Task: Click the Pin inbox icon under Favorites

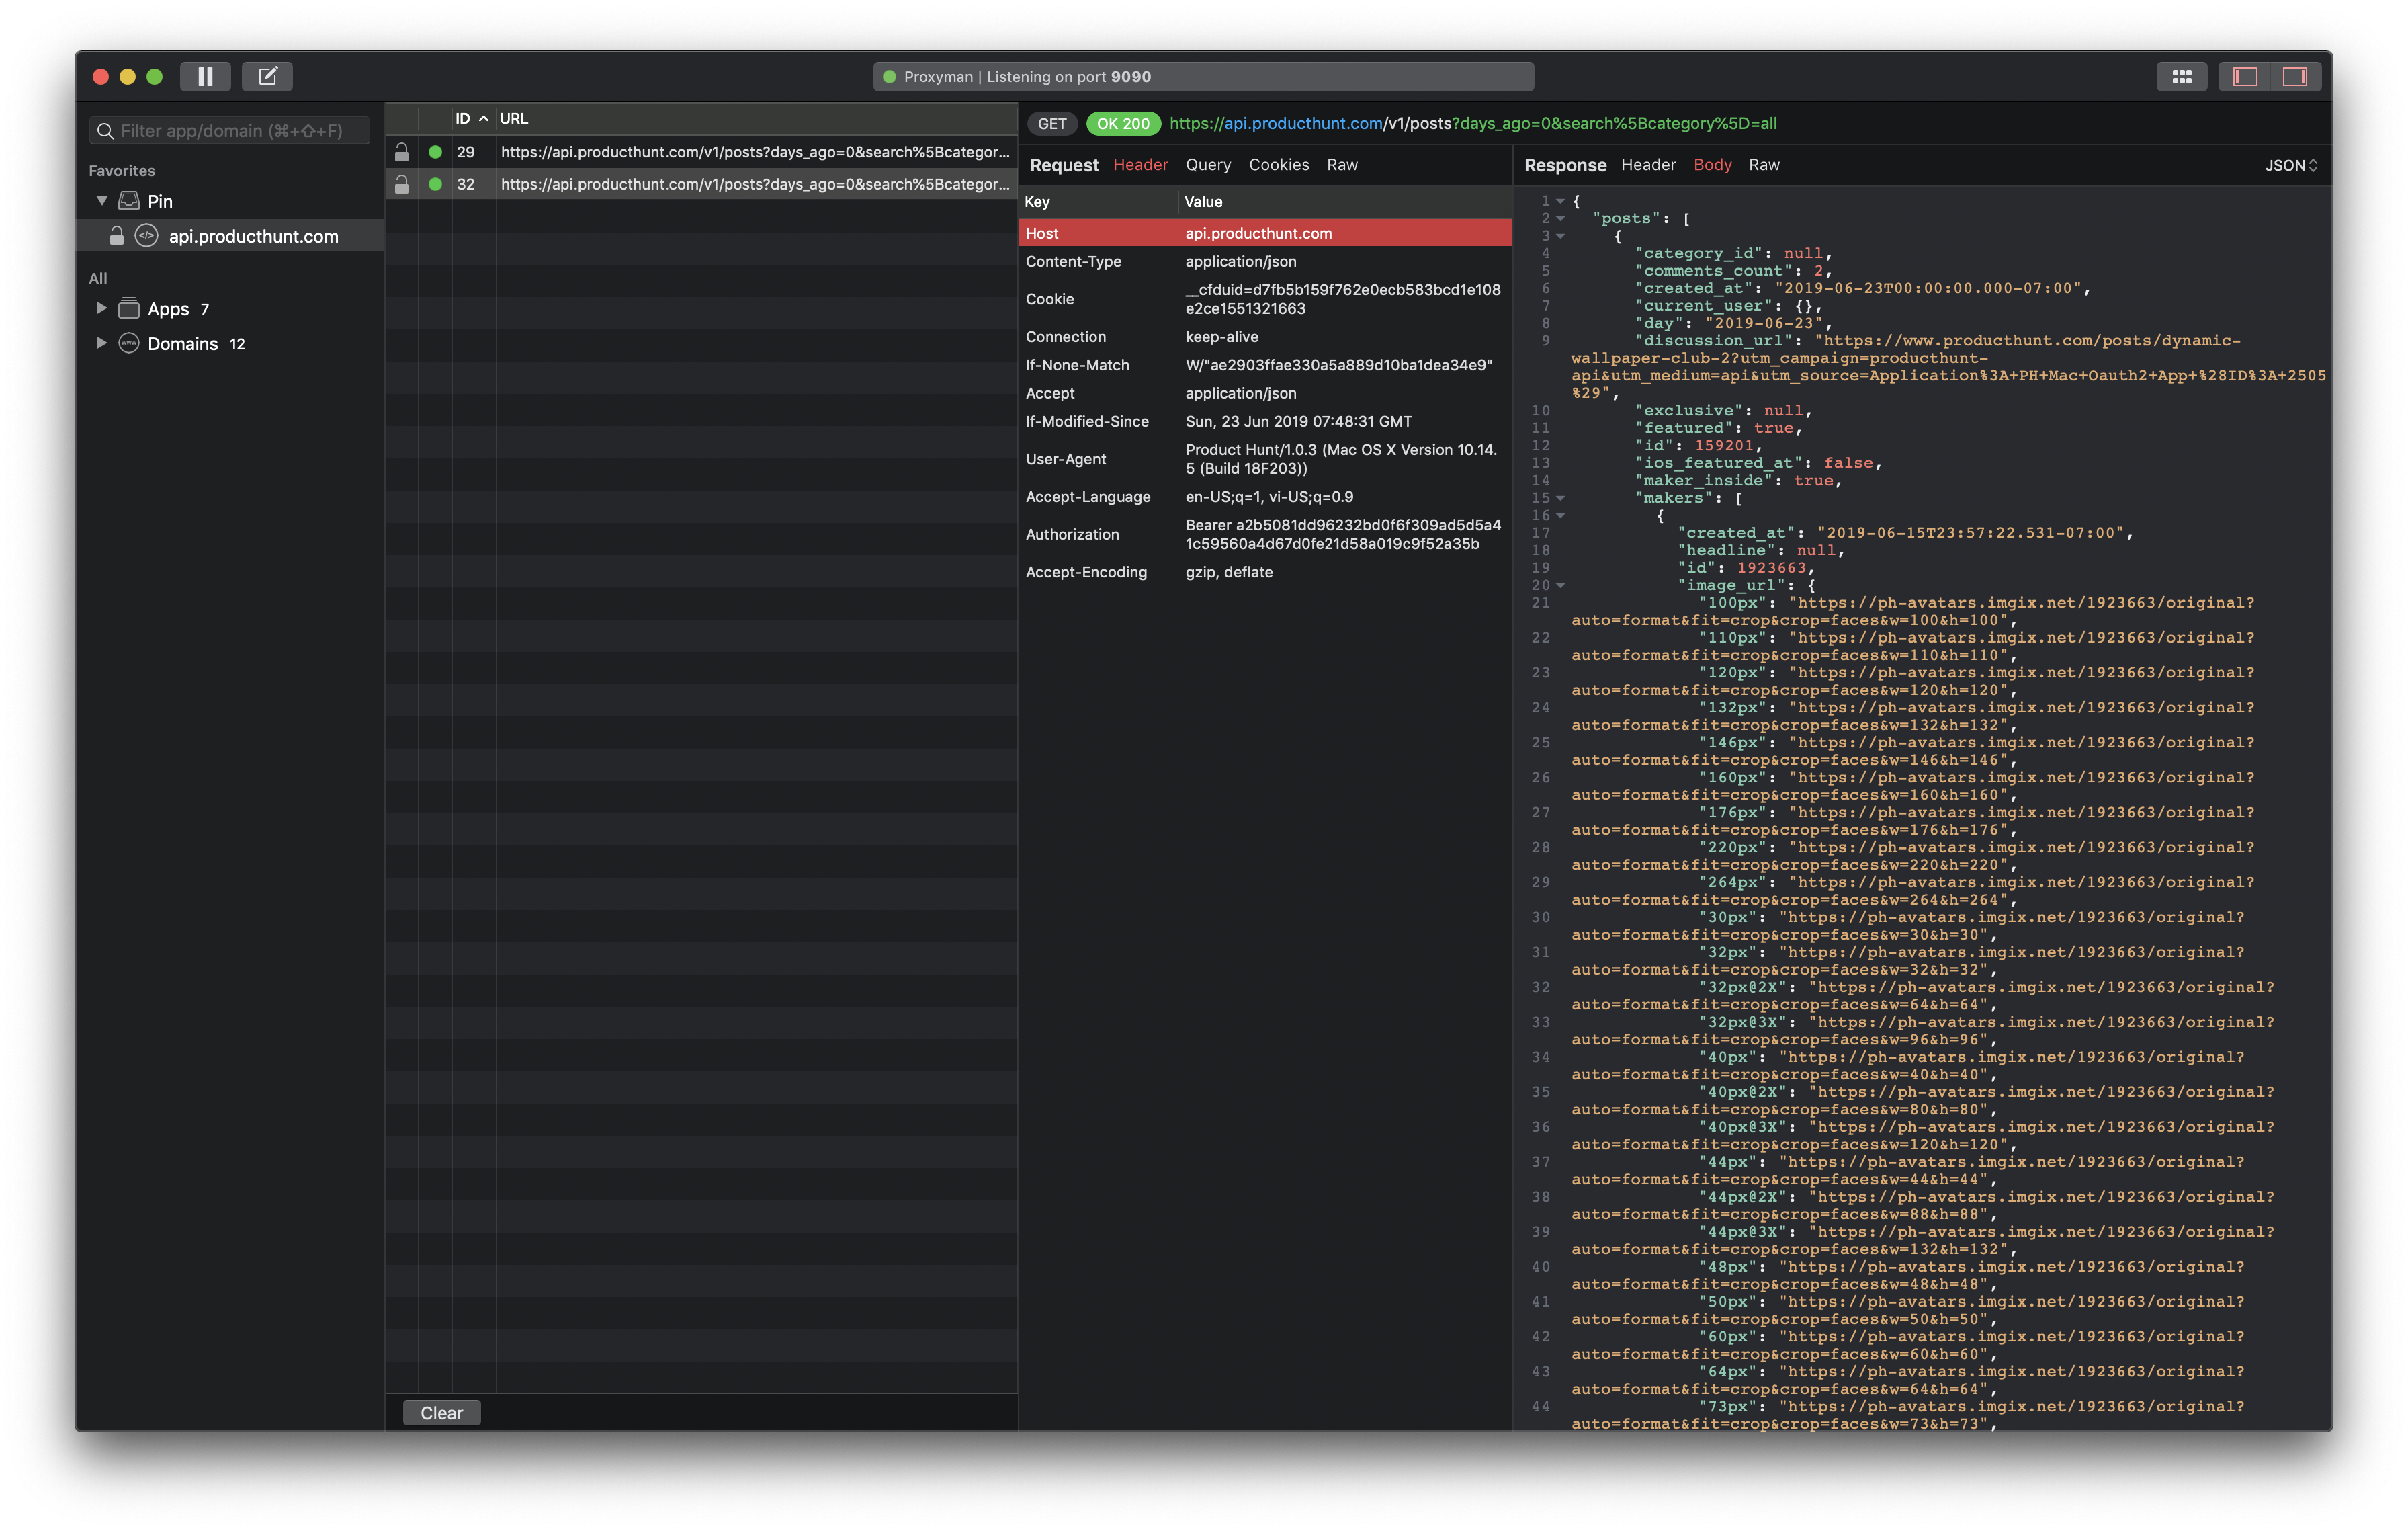Action: 130,200
